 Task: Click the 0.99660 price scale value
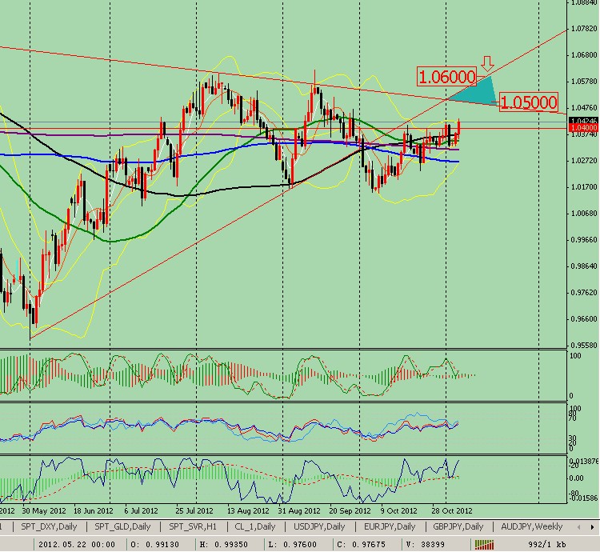[x=583, y=240]
